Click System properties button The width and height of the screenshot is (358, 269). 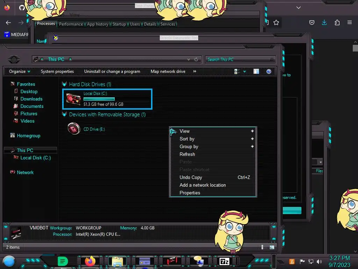coord(57,71)
